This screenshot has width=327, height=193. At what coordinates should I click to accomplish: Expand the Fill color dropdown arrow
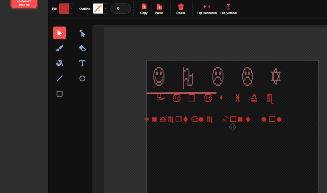[72, 9]
